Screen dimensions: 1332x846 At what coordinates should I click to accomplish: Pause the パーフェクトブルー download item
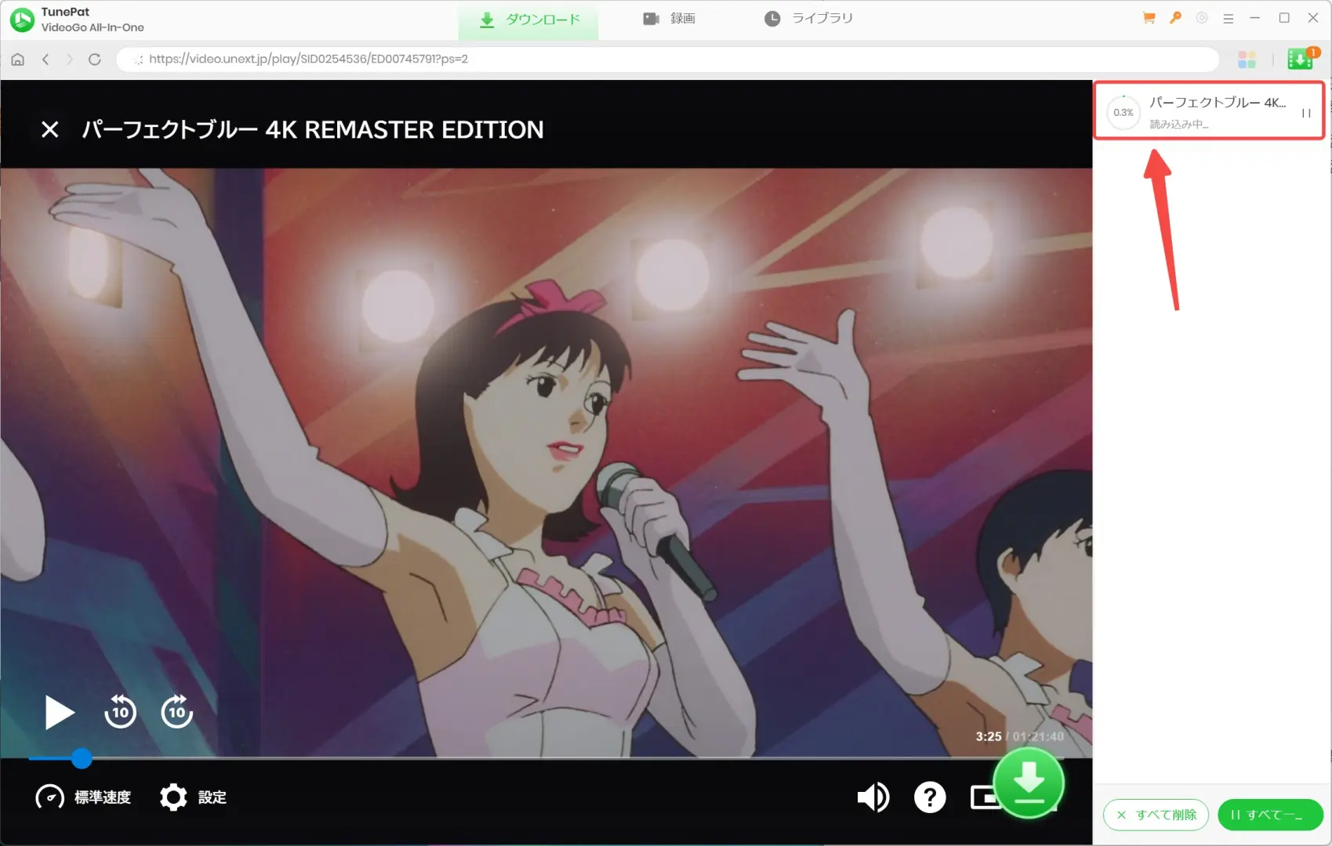point(1306,113)
